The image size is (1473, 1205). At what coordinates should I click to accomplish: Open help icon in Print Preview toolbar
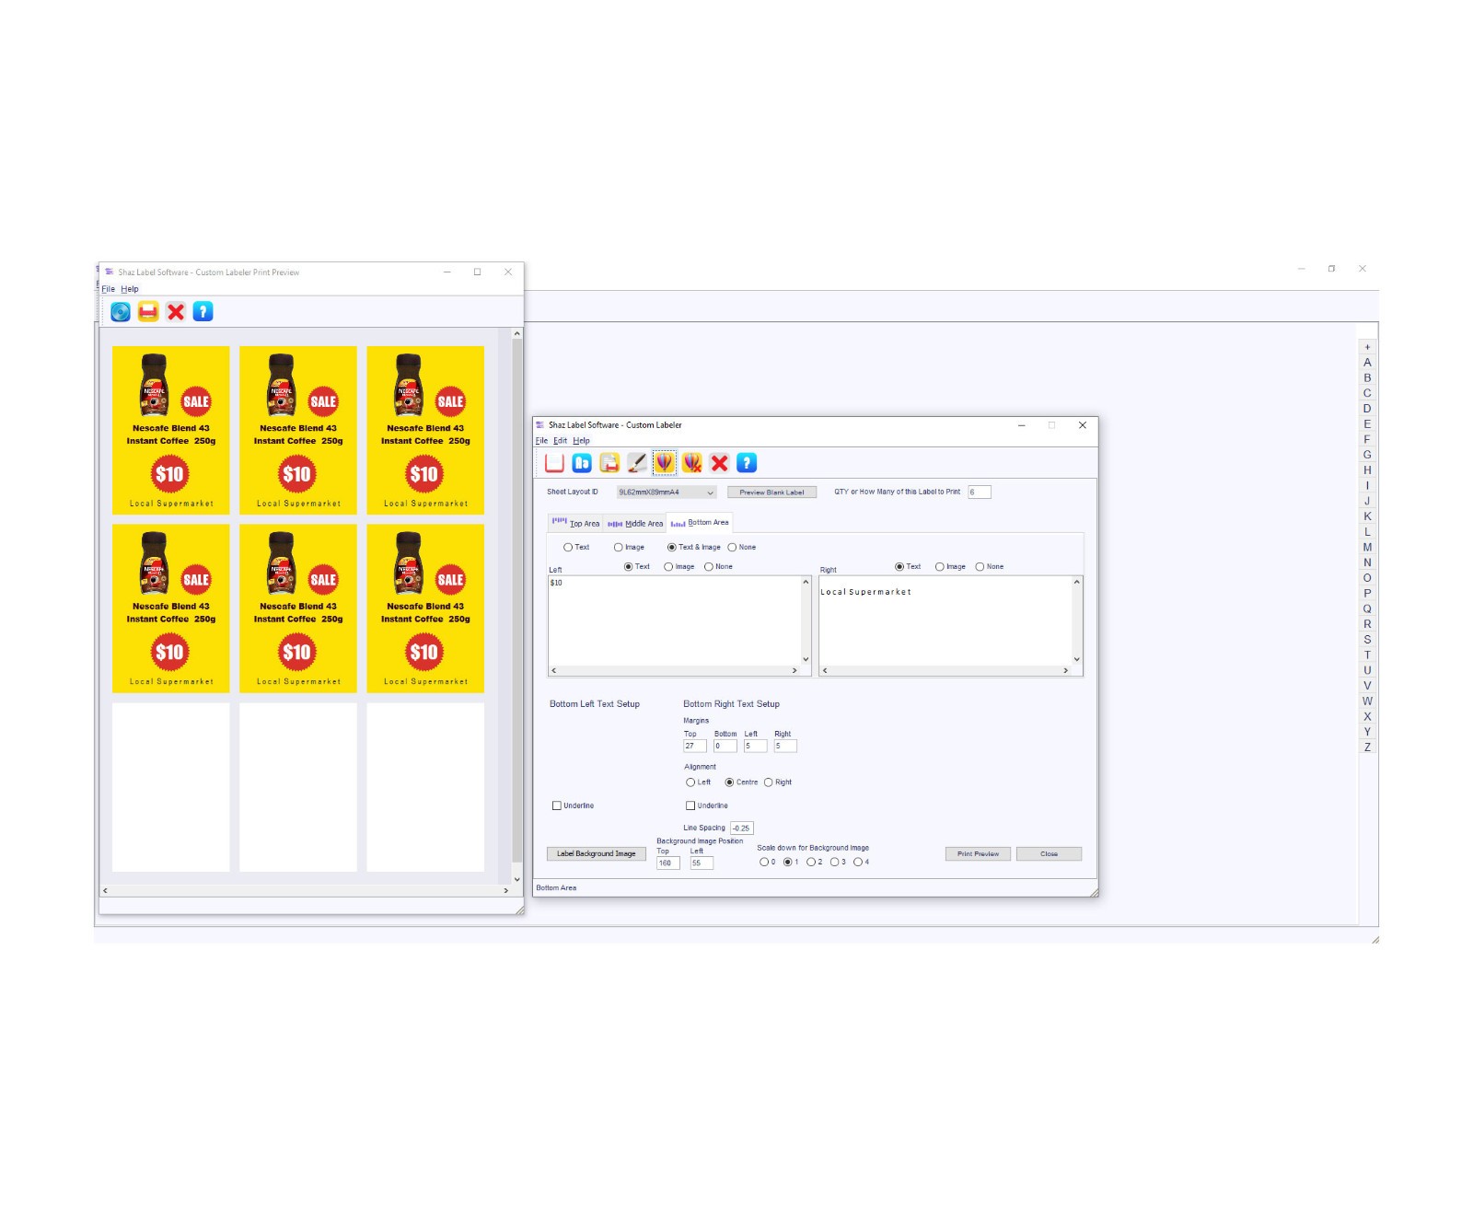[x=203, y=312]
